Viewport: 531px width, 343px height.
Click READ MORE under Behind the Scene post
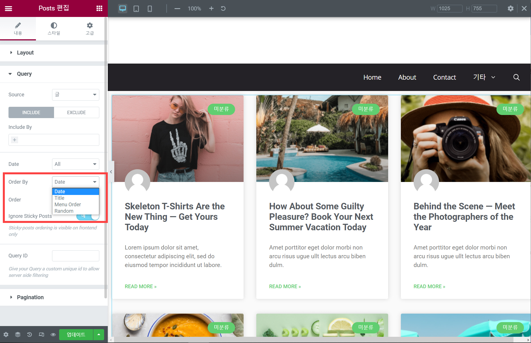pos(429,286)
